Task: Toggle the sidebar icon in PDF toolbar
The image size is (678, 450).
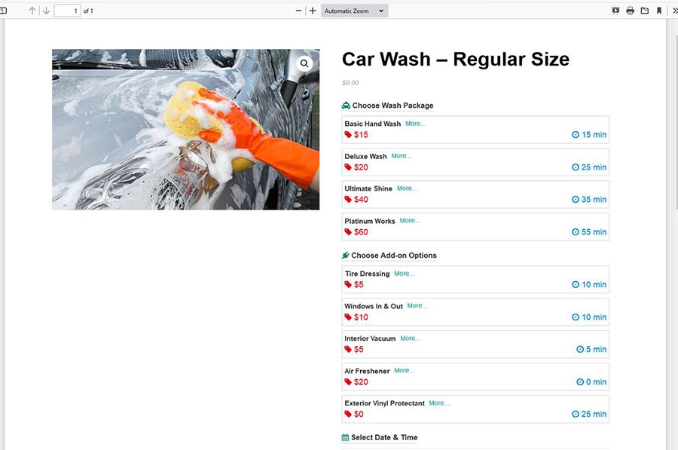Action: tap(3, 11)
